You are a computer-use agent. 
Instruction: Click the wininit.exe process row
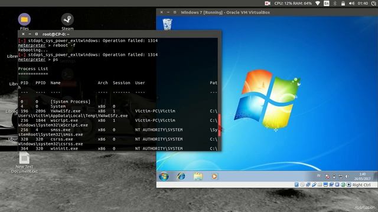tap(118, 148)
